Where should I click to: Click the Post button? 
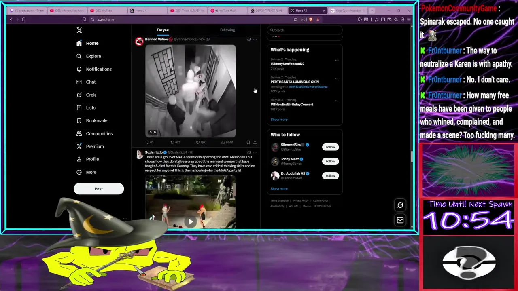(99, 189)
